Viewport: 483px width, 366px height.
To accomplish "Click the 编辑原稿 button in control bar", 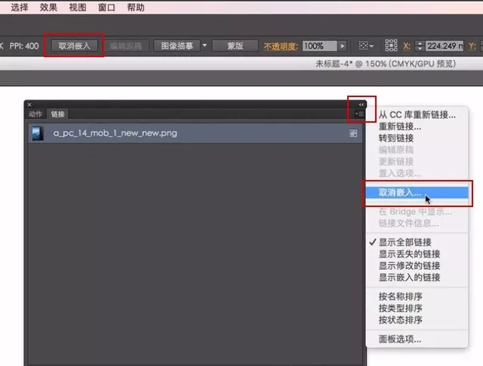I will coord(126,46).
